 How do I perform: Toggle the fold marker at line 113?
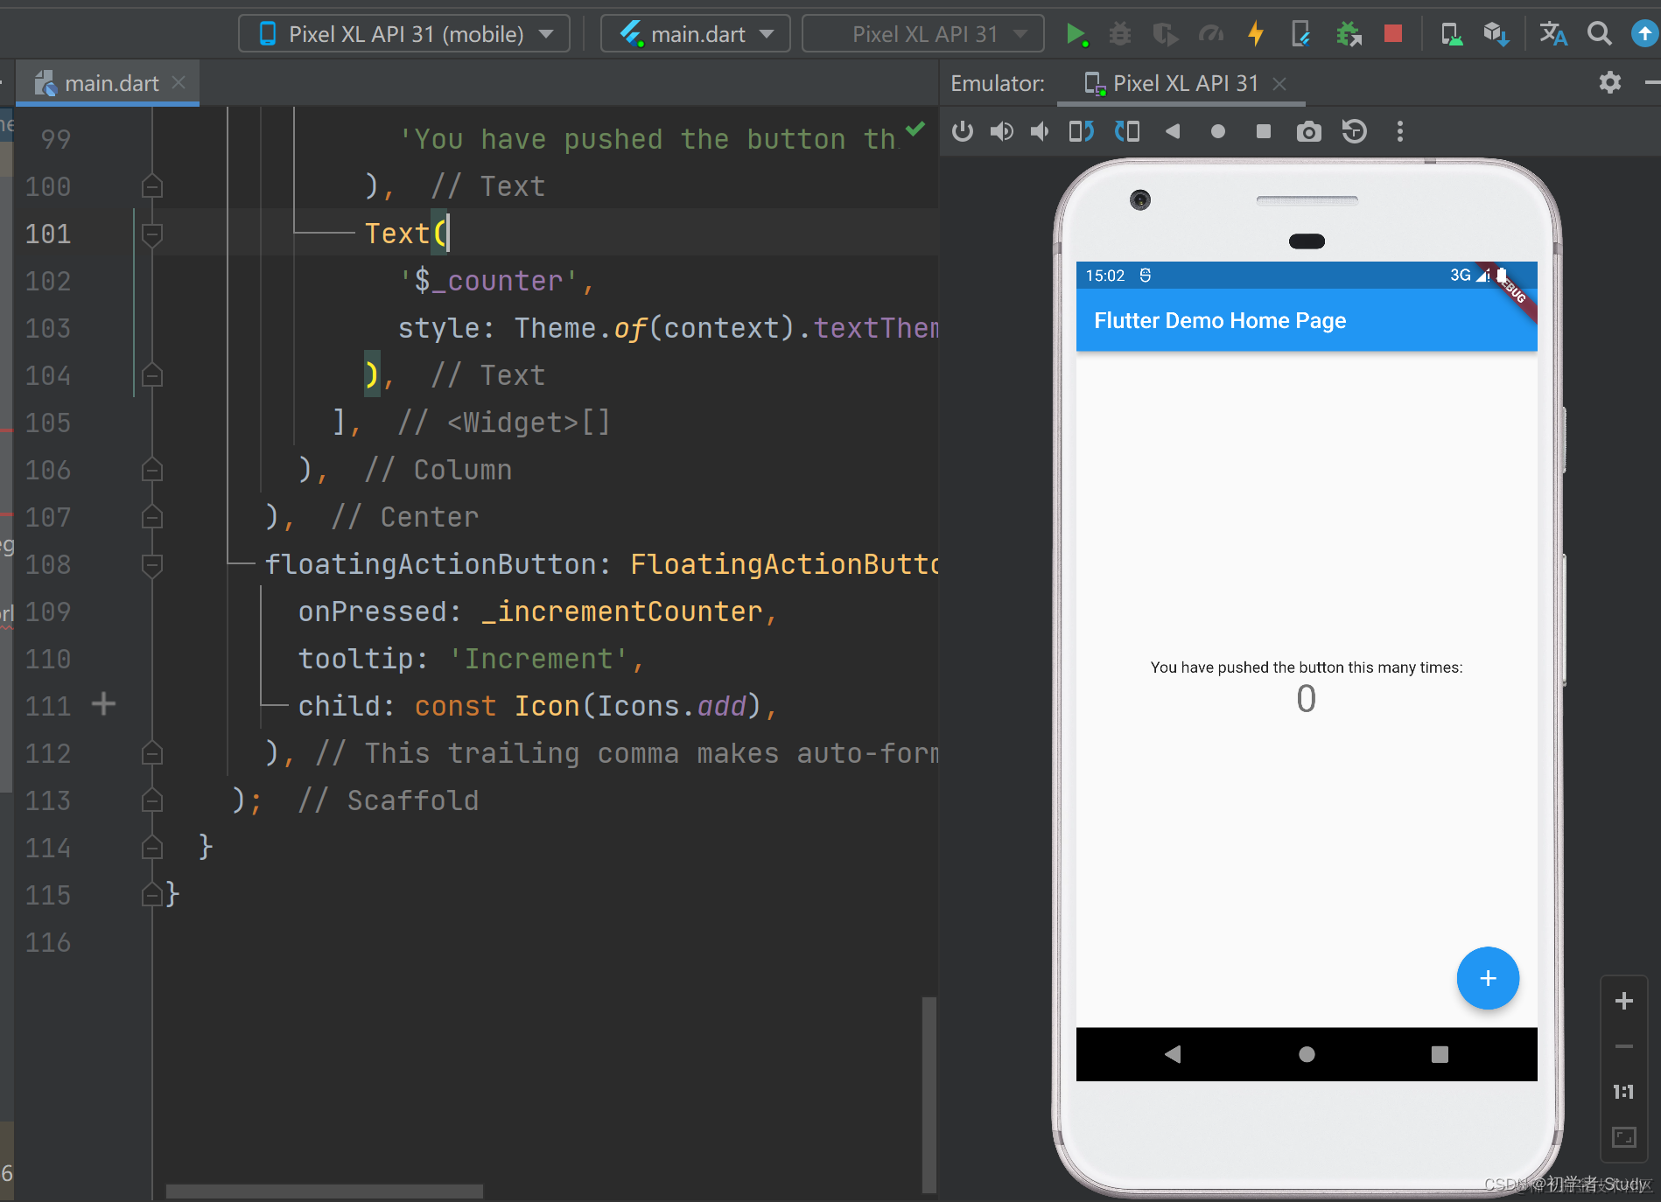click(x=152, y=800)
